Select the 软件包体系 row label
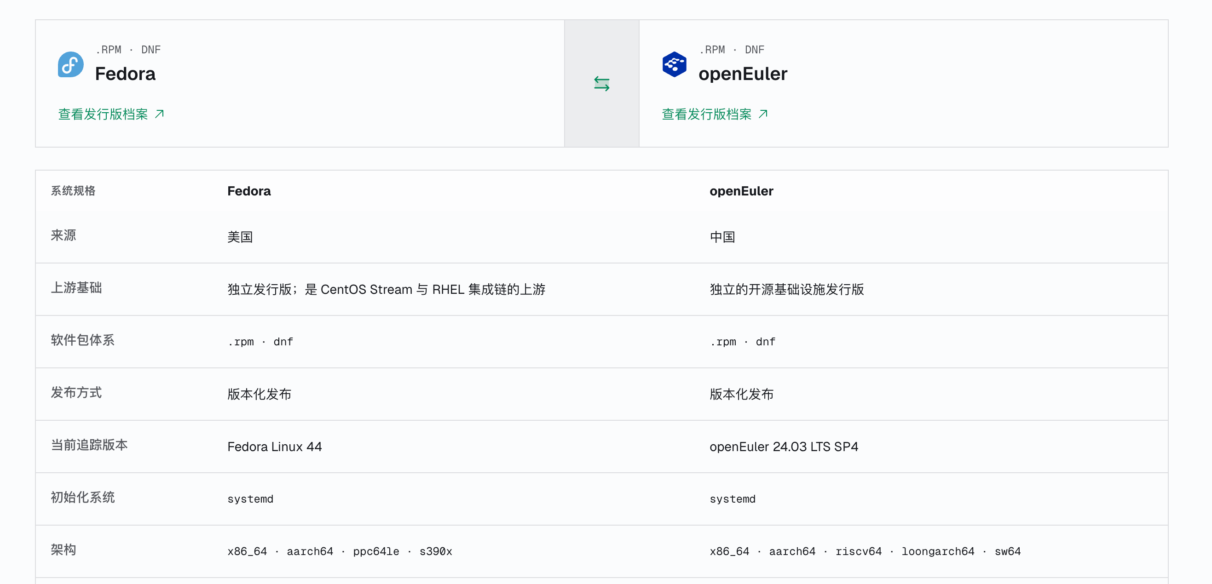Image resolution: width=1212 pixels, height=584 pixels. click(x=83, y=340)
